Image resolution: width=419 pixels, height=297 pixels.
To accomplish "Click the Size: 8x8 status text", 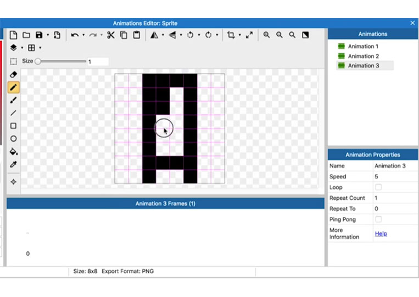I will [85, 271].
